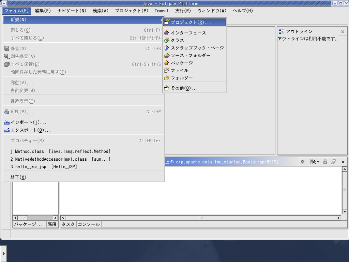Click the new folder icon
Viewport: 349px width, 262px height.
click(167, 78)
